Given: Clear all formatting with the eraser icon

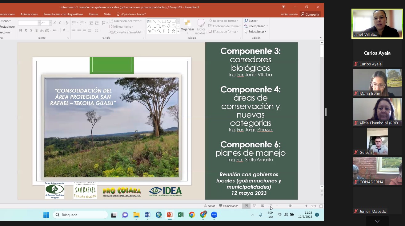Looking at the screenshot, I should 67,23.
